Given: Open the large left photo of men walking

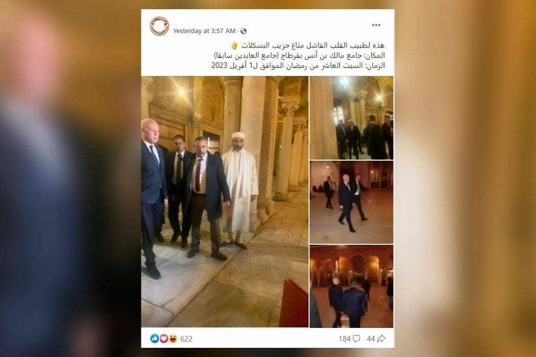Looking at the screenshot, I should (225, 201).
